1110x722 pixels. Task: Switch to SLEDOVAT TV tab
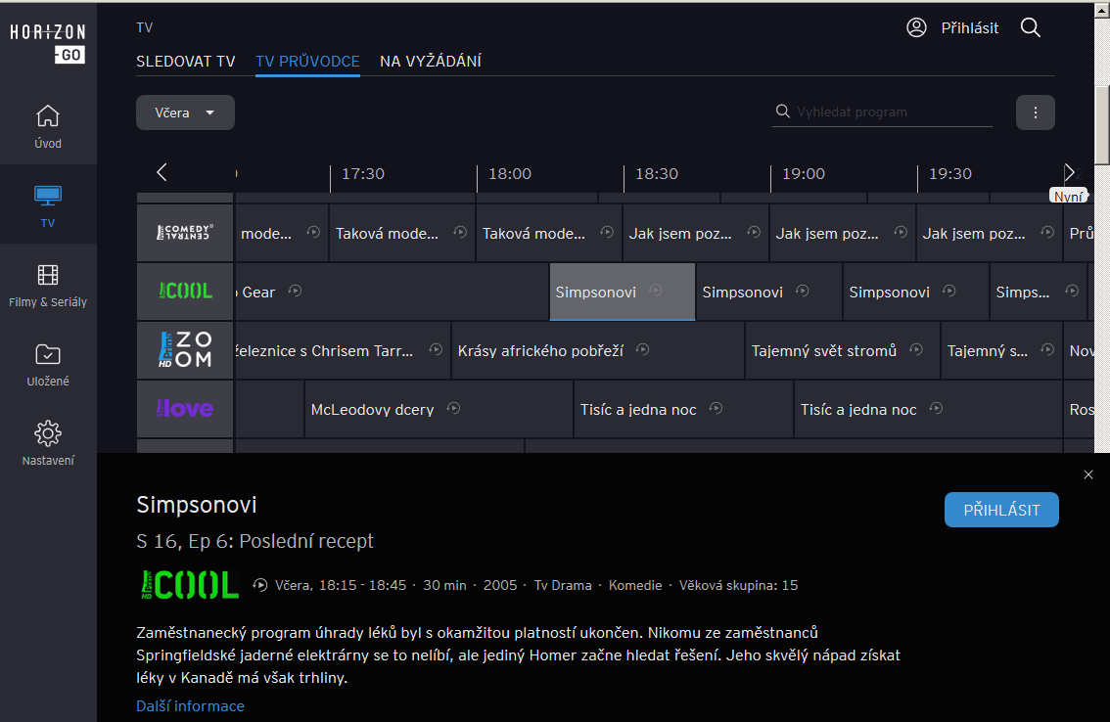coord(186,62)
